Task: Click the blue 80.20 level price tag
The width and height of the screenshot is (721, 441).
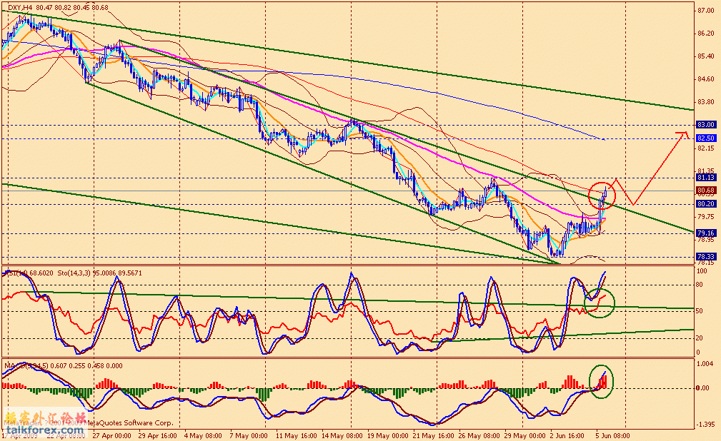Action: pos(706,204)
